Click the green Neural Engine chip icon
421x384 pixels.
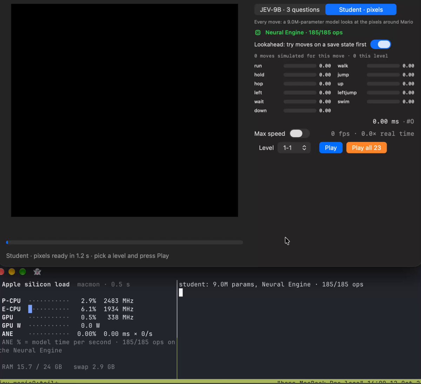tap(258, 33)
